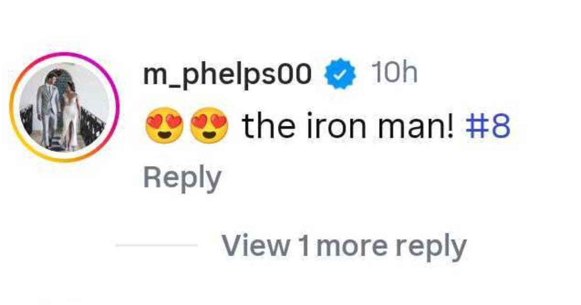Tap the second heart-eyes emoji in the comment
This screenshot has height=305, width=581.
[x=209, y=124]
